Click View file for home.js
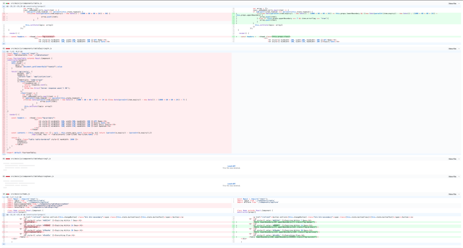463x248 pixels. 452,194
